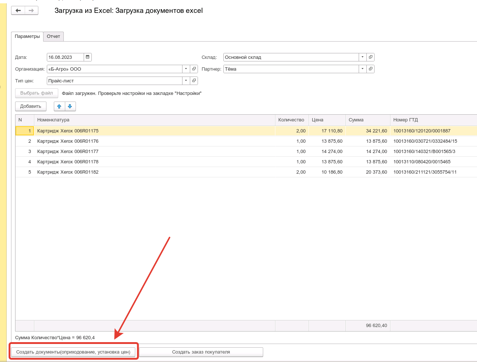This screenshot has width=477, height=362.
Task: Click Создать заказ покупателя button
Action: 201,352
